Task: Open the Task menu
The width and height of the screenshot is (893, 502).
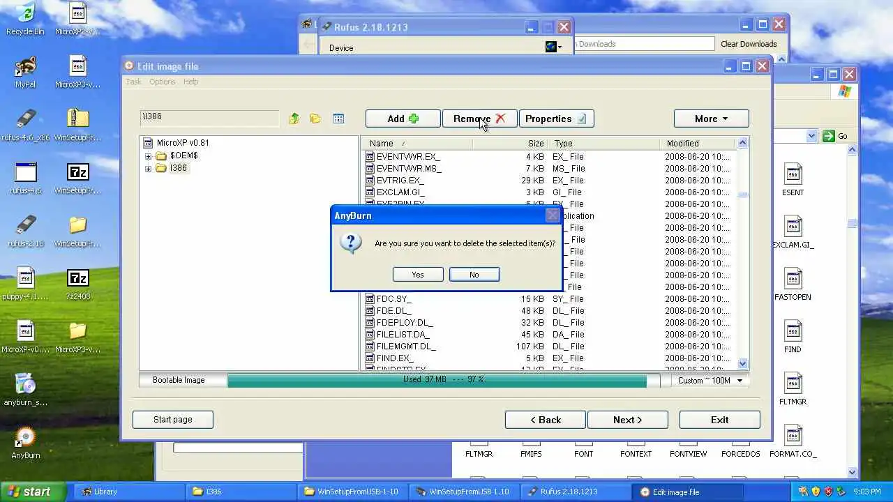Action: (133, 82)
